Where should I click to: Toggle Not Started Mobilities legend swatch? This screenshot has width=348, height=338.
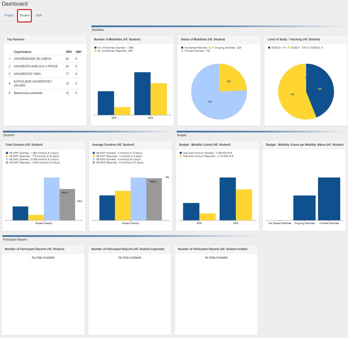coord(182,48)
